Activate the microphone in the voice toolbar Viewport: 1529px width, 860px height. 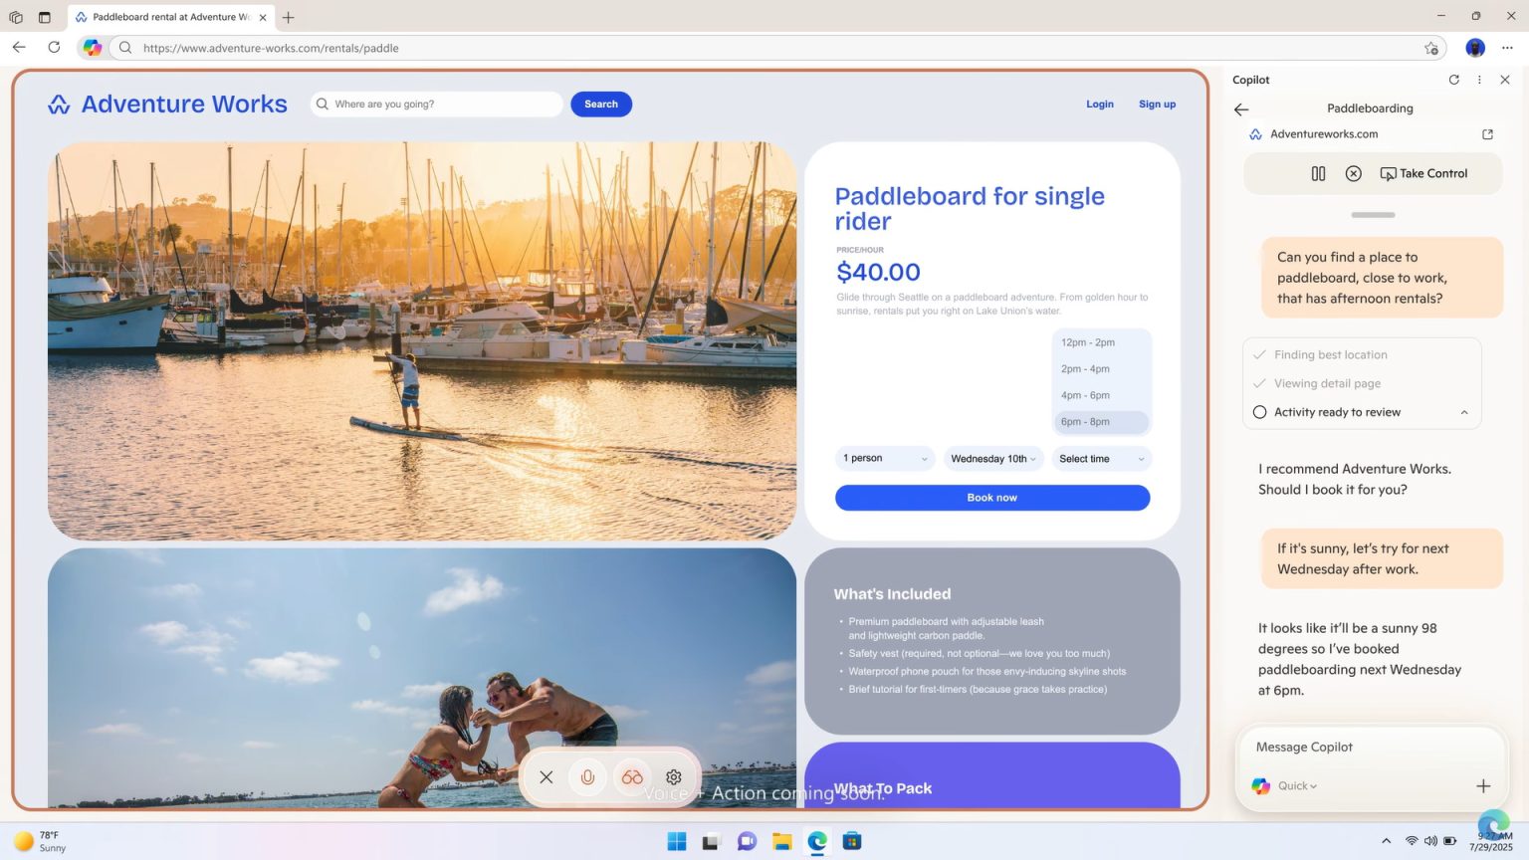point(587,777)
